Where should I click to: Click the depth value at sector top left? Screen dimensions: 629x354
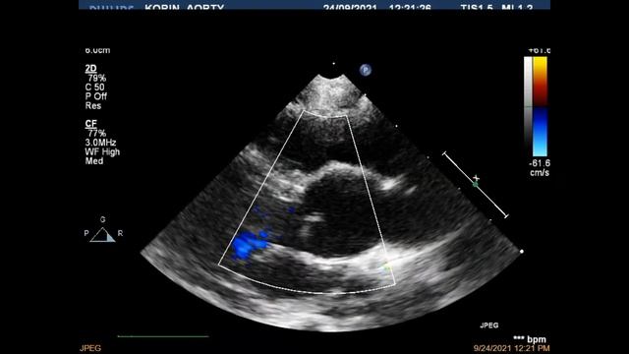click(x=97, y=50)
